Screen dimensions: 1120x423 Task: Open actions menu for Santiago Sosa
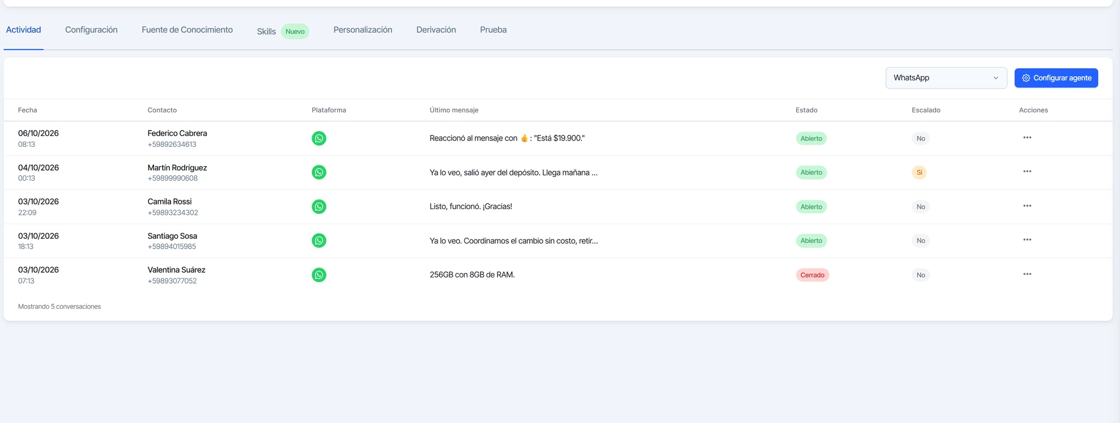click(x=1027, y=239)
